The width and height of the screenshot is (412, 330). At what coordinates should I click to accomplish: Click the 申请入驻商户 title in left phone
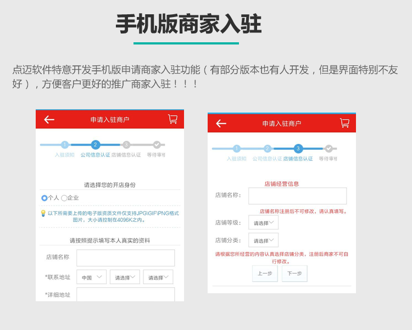[110, 120]
